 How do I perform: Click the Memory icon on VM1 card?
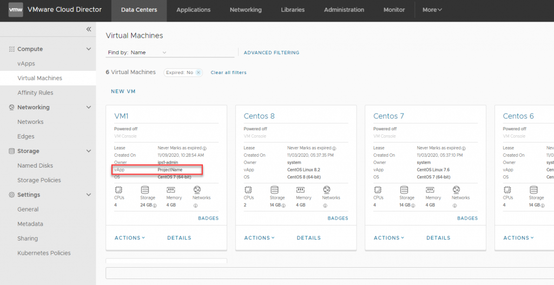pyautogui.click(x=170, y=190)
